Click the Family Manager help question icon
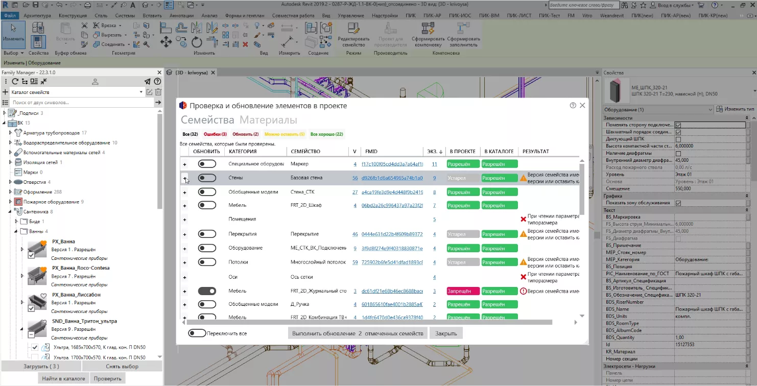 157,82
